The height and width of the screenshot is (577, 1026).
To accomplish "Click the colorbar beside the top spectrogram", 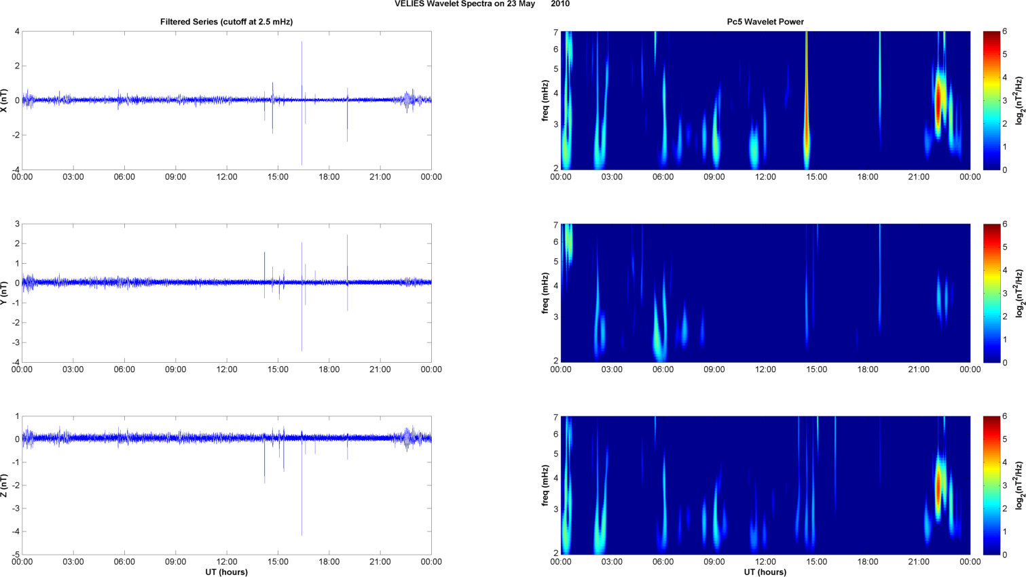I will pyautogui.click(x=991, y=100).
